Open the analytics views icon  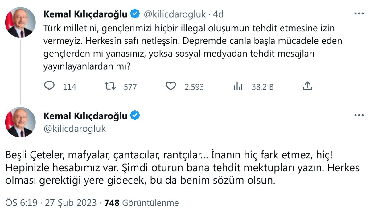pyautogui.click(x=238, y=86)
